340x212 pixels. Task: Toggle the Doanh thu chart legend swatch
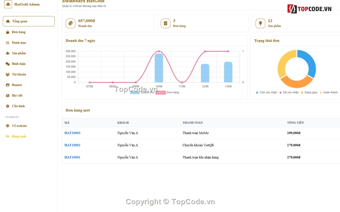click(x=135, y=92)
